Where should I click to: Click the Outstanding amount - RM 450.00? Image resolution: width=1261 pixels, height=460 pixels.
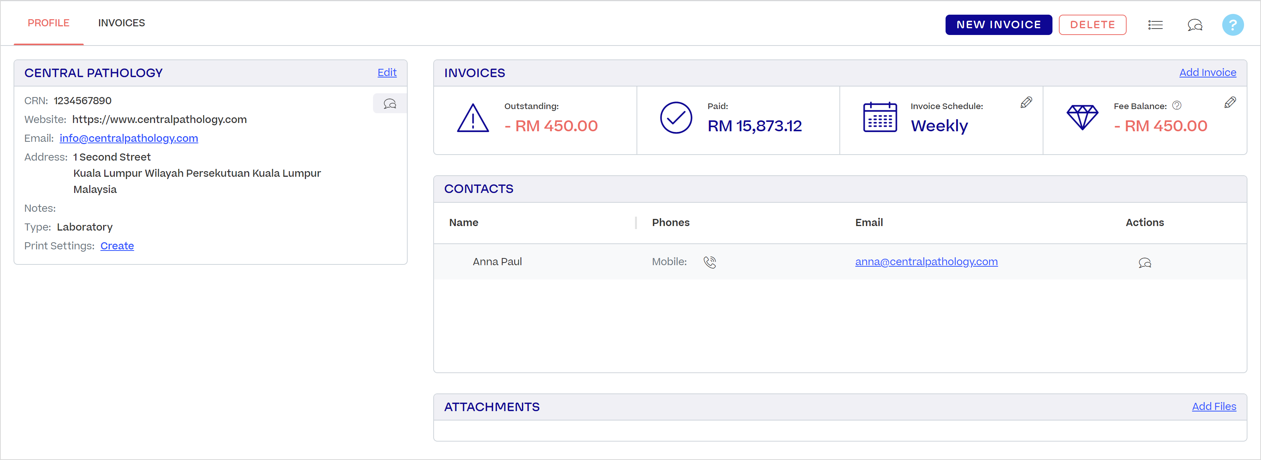(551, 126)
